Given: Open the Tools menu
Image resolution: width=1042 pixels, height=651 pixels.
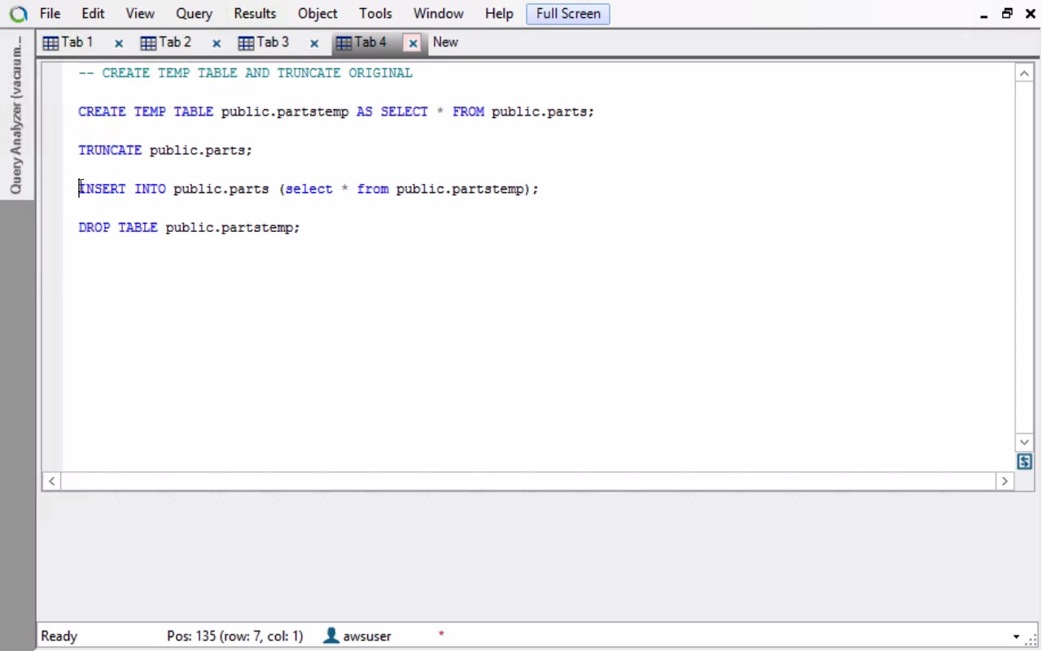Looking at the screenshot, I should (x=375, y=14).
